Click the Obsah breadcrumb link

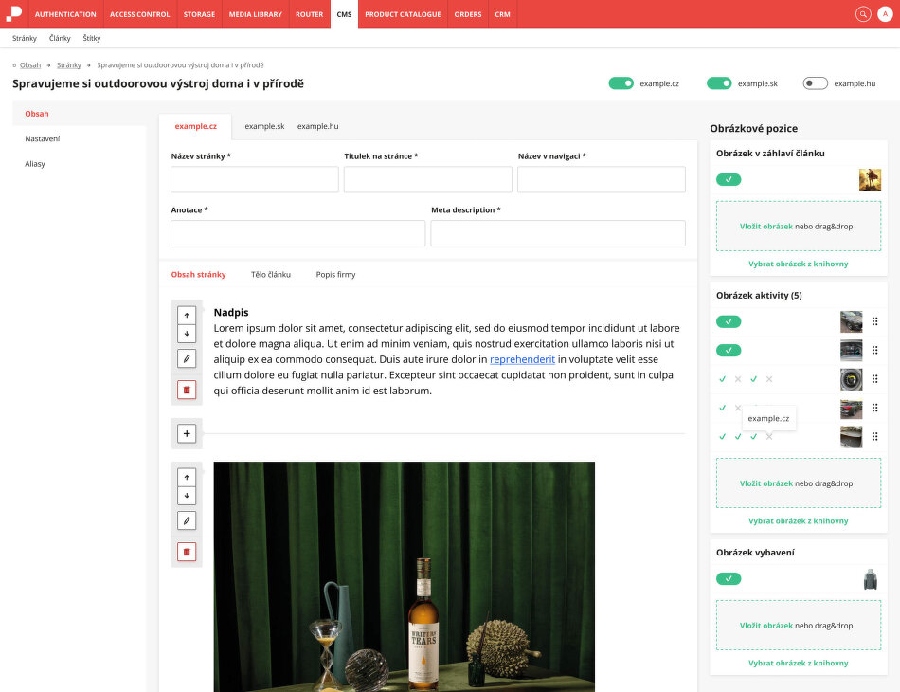[30, 65]
